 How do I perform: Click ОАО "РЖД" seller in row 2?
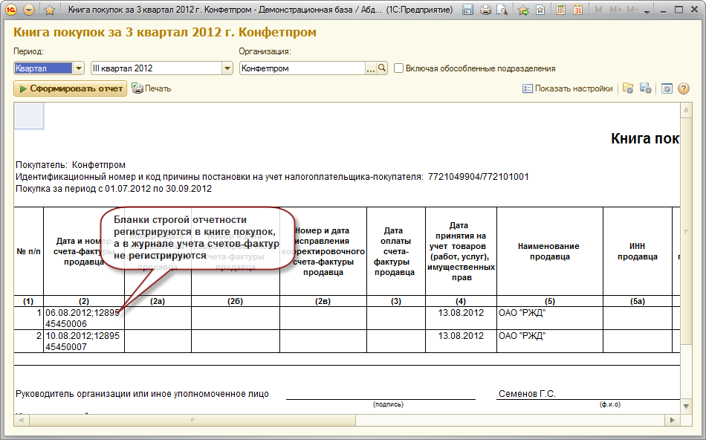pos(522,336)
